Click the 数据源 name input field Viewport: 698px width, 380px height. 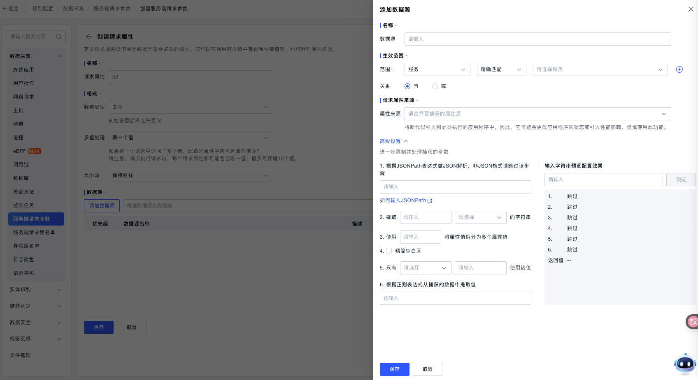pyautogui.click(x=537, y=39)
